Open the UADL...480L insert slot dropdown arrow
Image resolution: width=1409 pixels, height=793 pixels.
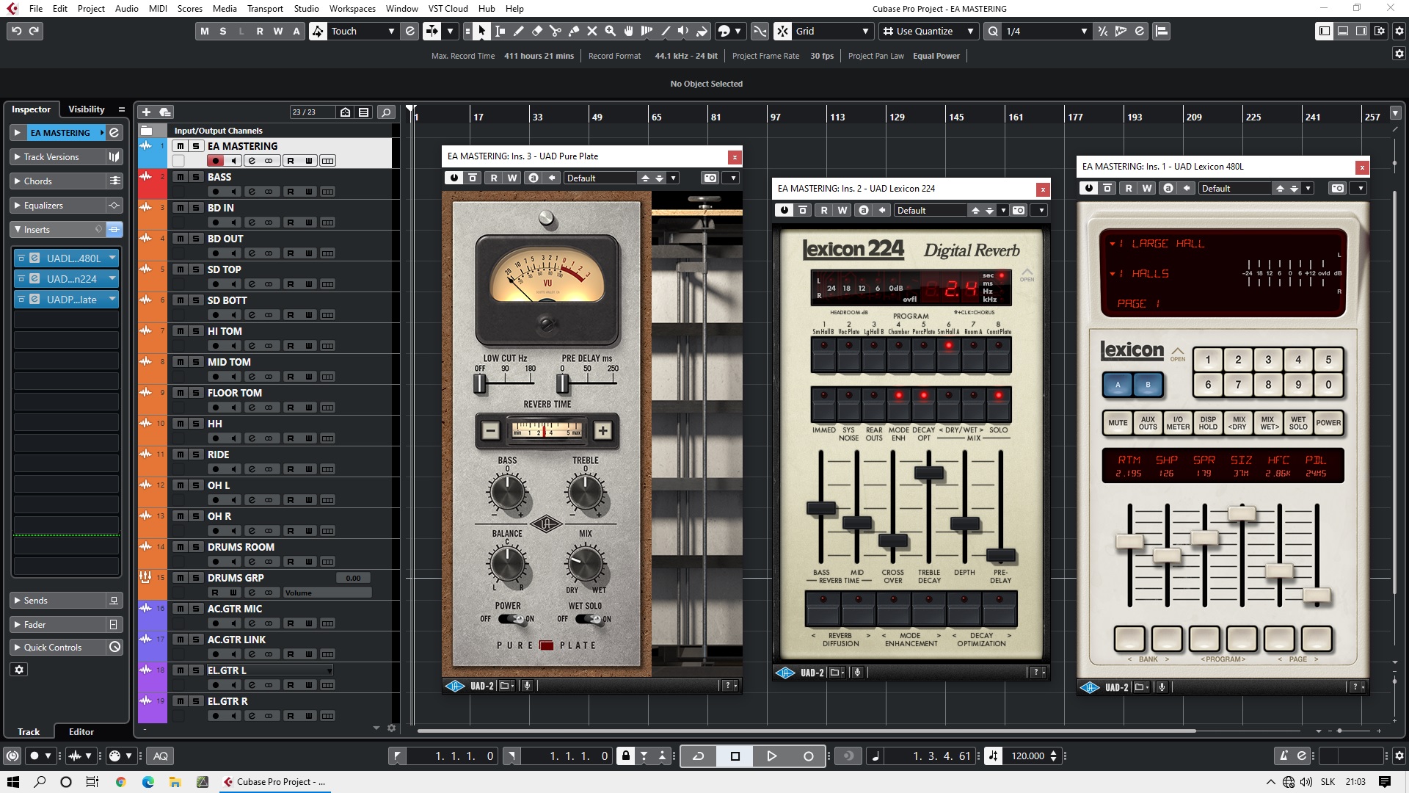tap(112, 258)
